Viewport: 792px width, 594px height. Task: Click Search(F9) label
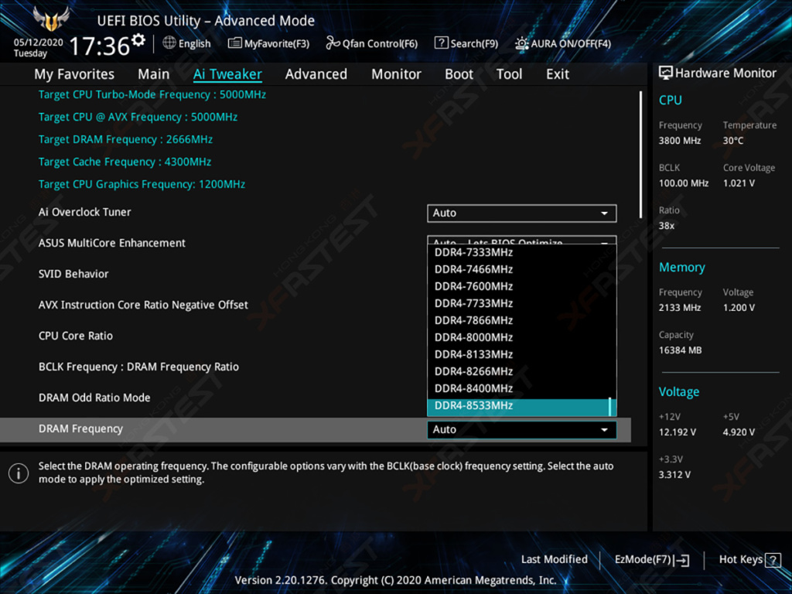pyautogui.click(x=474, y=43)
